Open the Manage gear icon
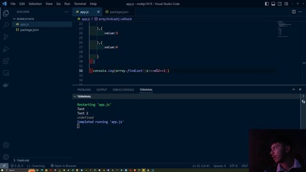Image resolution: width=306 pixels, height=172 pixels. pyautogui.click(x=6, y=157)
